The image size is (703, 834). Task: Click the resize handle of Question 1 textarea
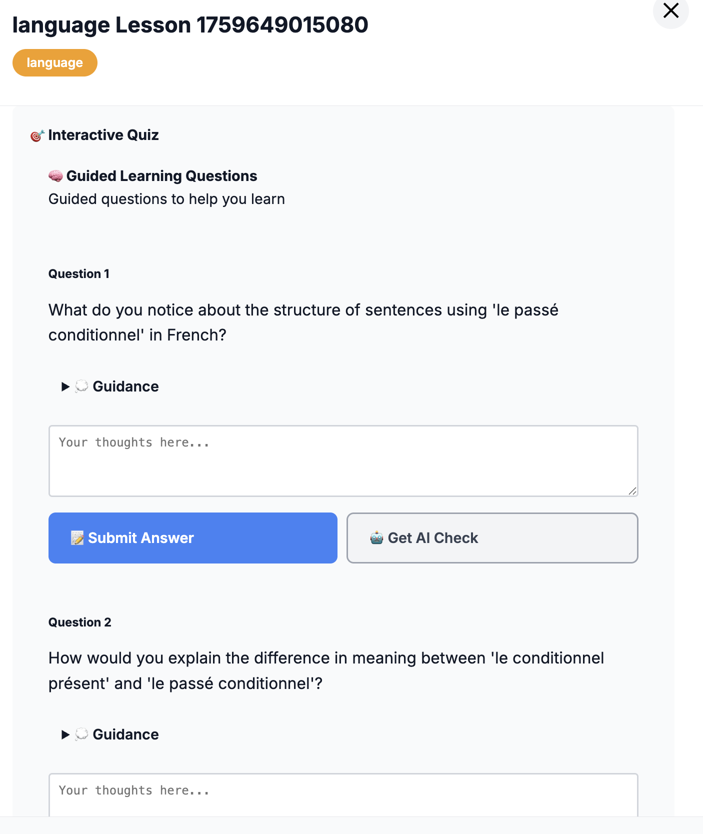[632, 491]
